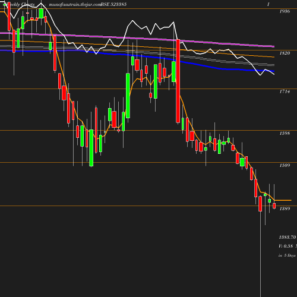
Task: Click the 1936 price axis label
Action: [285, 11]
